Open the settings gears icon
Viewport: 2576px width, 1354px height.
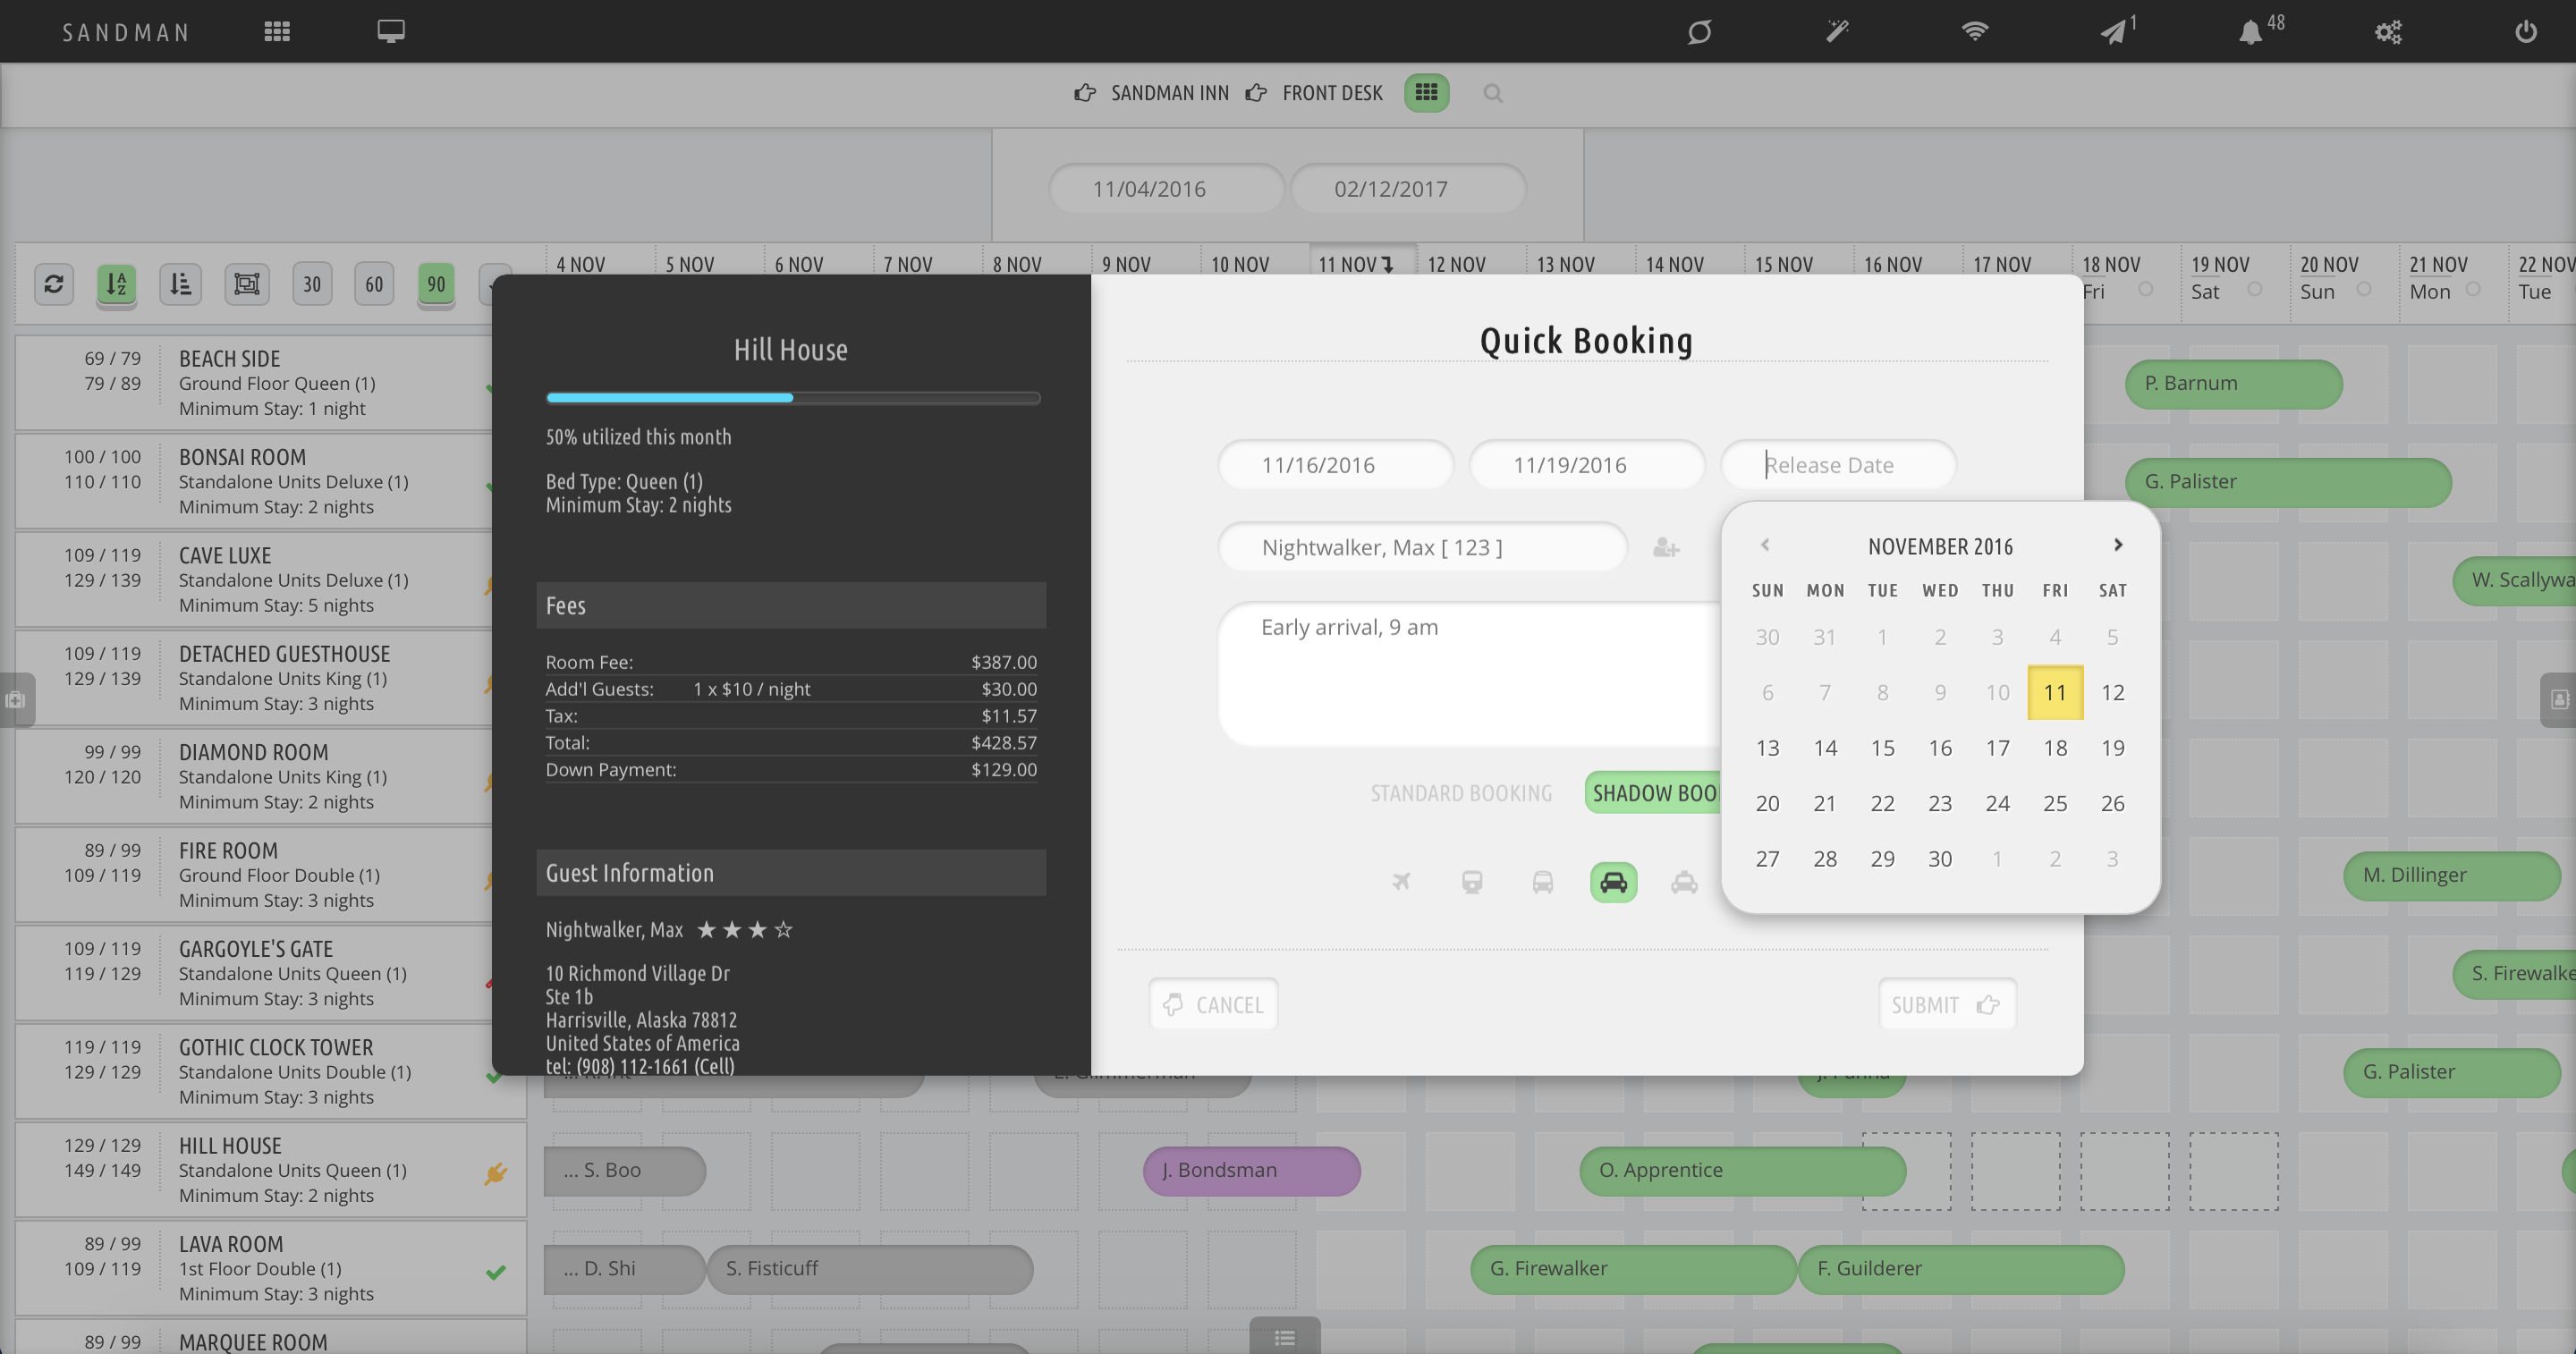click(x=2388, y=32)
